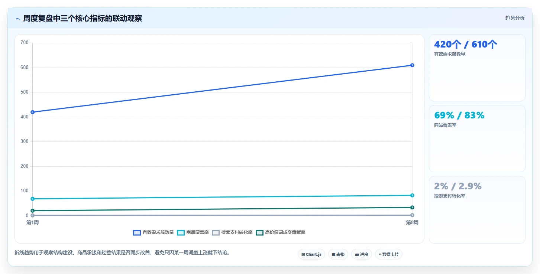
Task: Click the dark green 高价值词成交贡献率 legend swatch
Action: (259, 232)
